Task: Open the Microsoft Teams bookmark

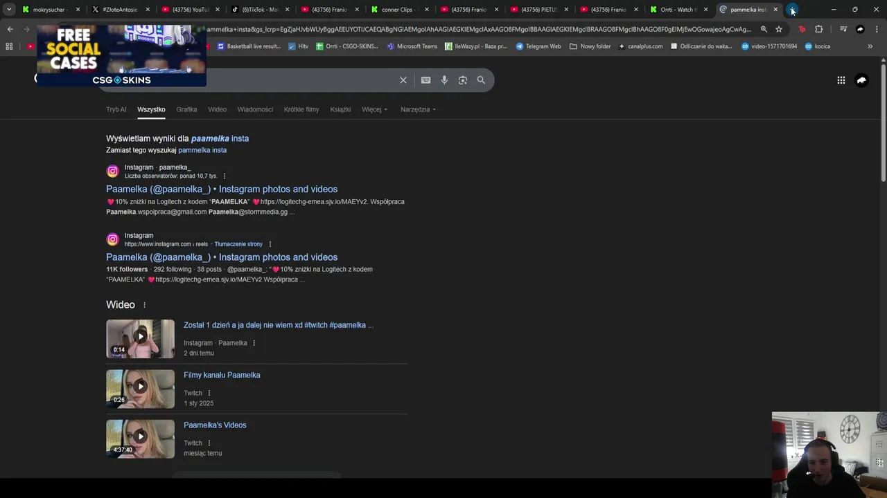Action: coord(412,46)
